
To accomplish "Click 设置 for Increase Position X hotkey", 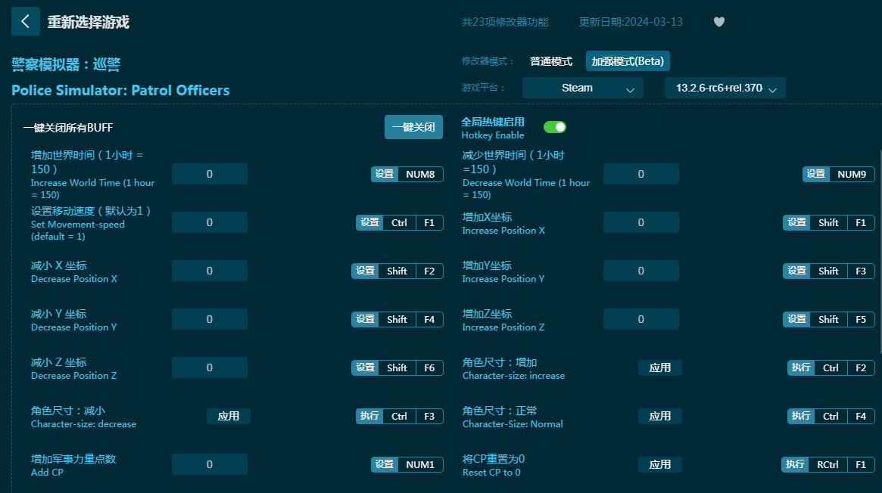I will point(796,222).
